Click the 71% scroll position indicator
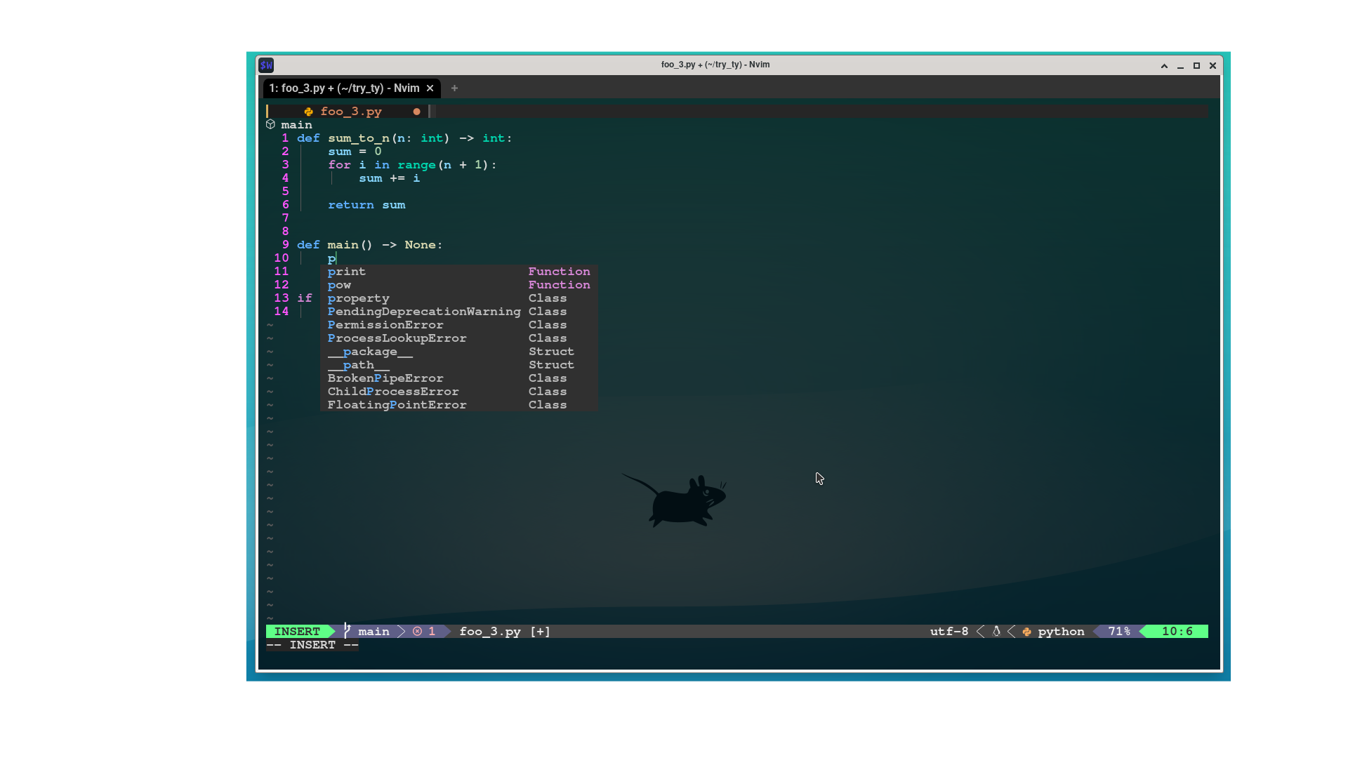This screenshot has height=758, width=1348. 1119,632
